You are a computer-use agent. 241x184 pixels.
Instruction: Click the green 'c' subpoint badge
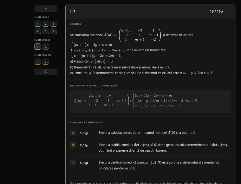pos(73,163)
